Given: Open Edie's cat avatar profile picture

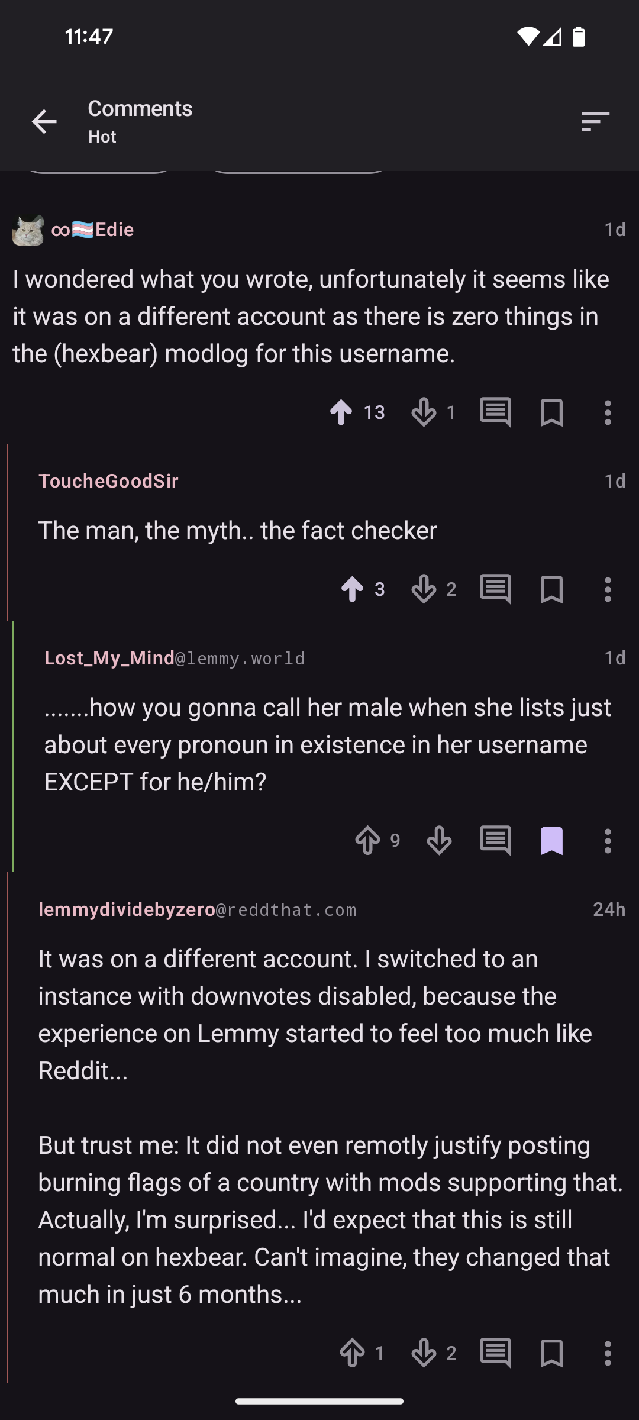Looking at the screenshot, I should (28, 230).
